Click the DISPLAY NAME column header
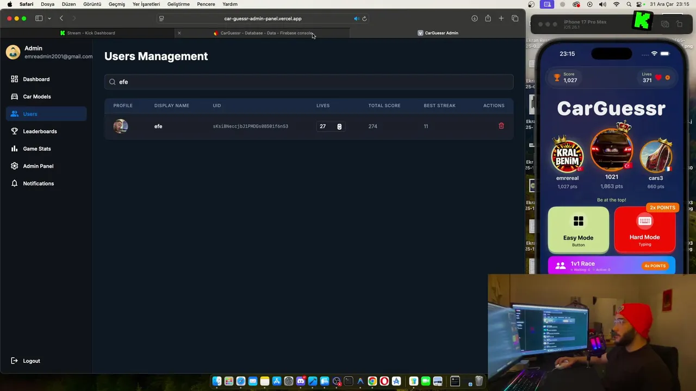 (x=172, y=105)
